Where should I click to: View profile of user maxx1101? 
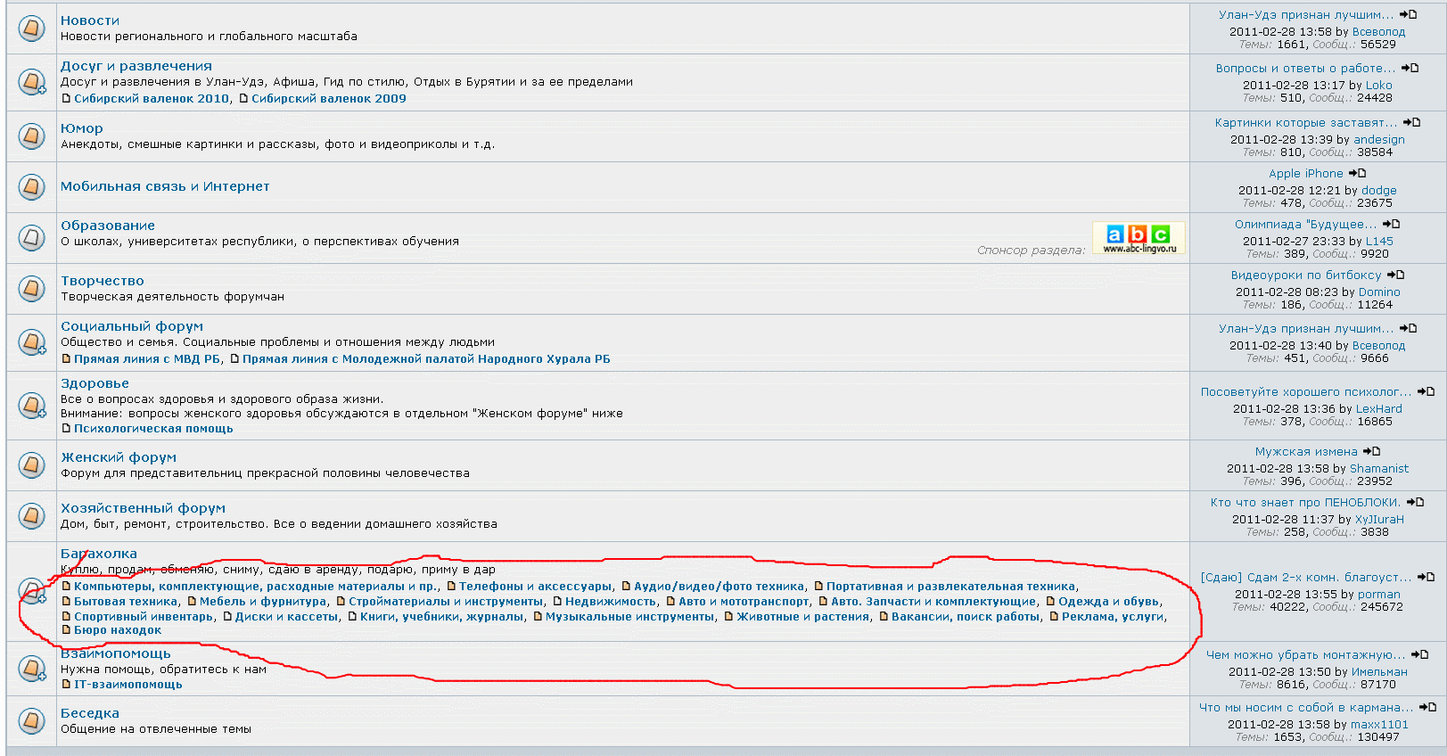pos(1379,725)
